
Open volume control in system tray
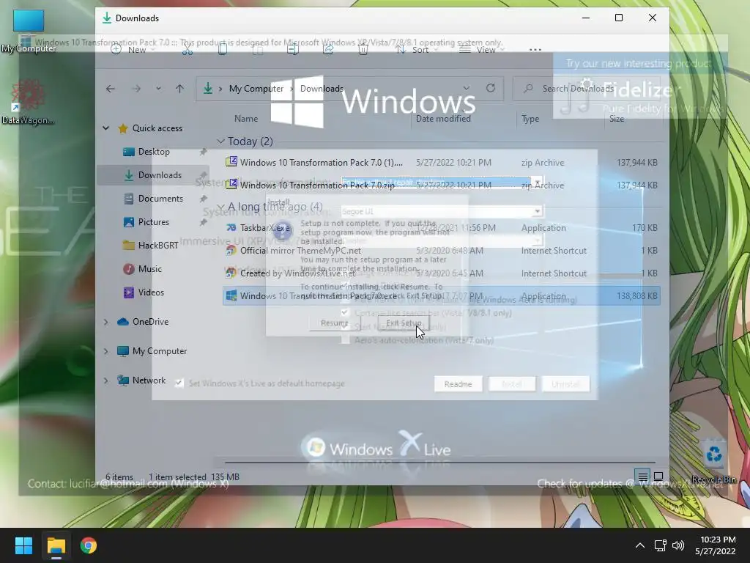point(678,545)
